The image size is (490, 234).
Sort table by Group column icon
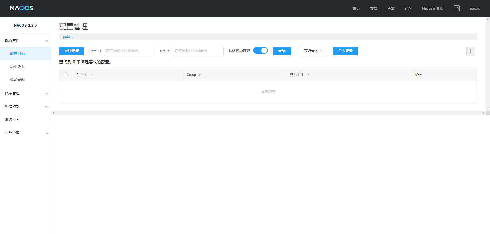point(200,75)
